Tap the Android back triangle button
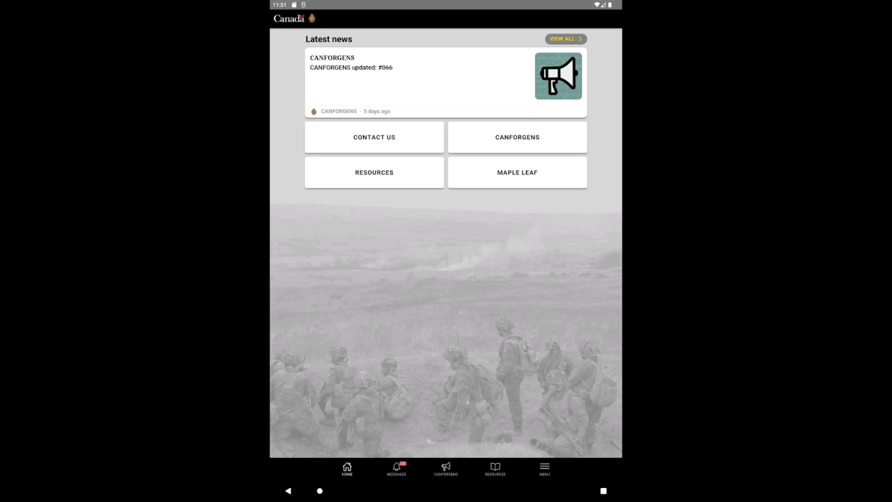The image size is (892, 502). click(x=288, y=491)
